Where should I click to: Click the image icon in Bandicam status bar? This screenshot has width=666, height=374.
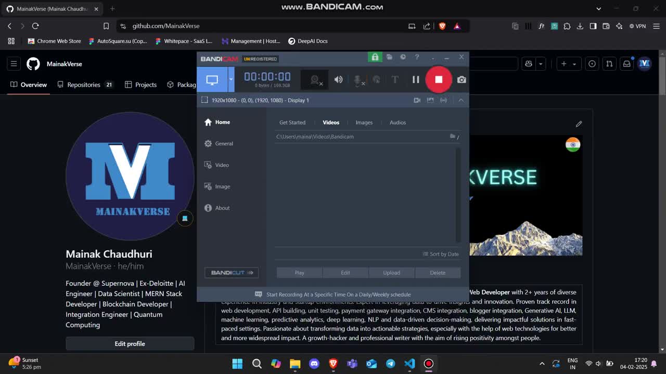(430, 100)
